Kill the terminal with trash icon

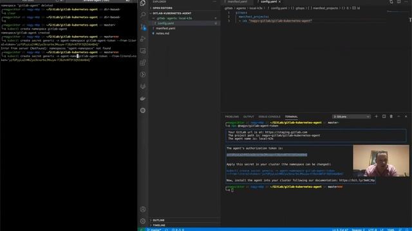[391, 117]
